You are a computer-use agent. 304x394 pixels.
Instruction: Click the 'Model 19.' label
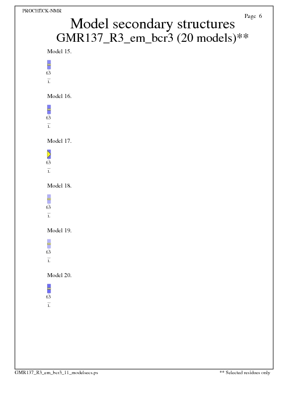(59, 230)
